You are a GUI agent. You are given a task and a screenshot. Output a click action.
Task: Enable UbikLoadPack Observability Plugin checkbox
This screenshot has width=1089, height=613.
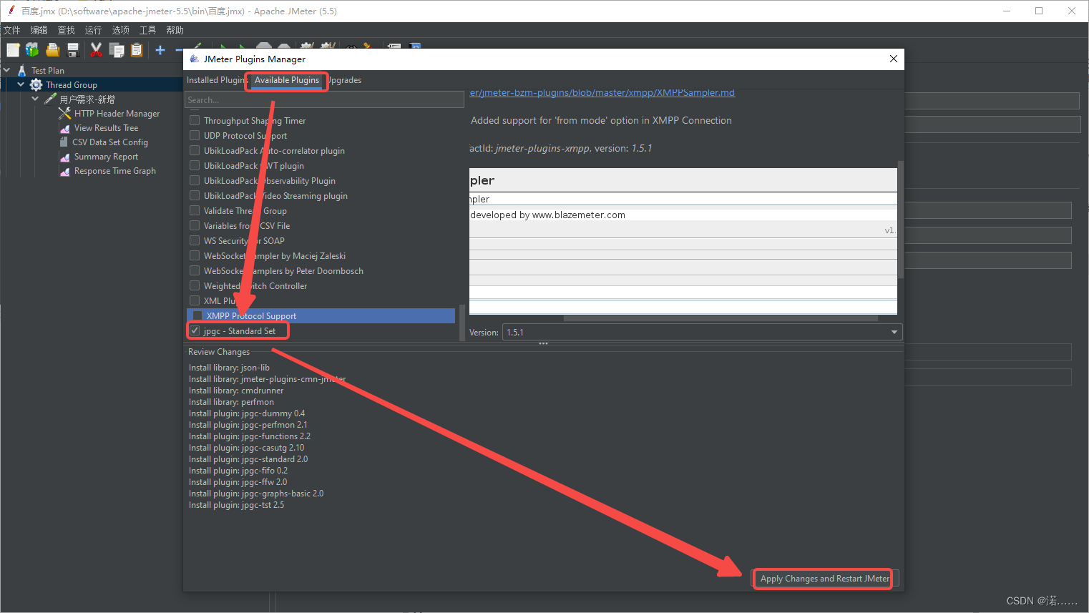point(195,180)
